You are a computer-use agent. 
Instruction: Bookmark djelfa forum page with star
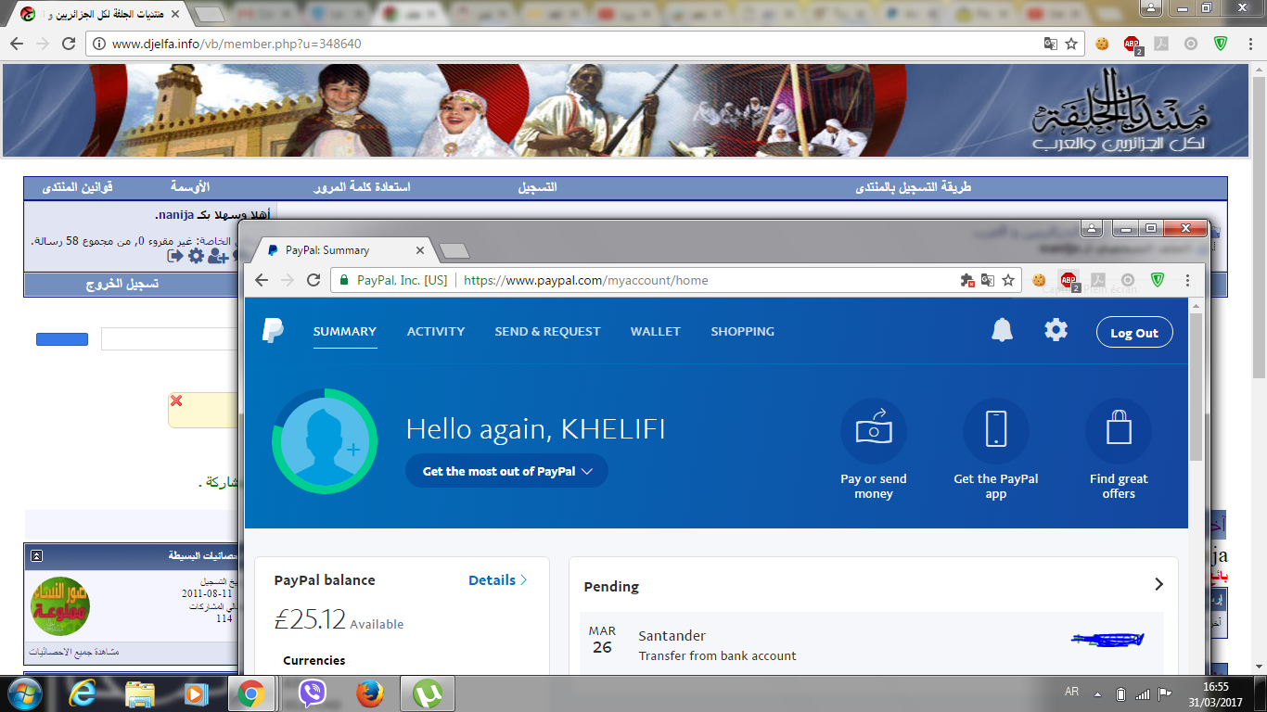tap(1071, 44)
